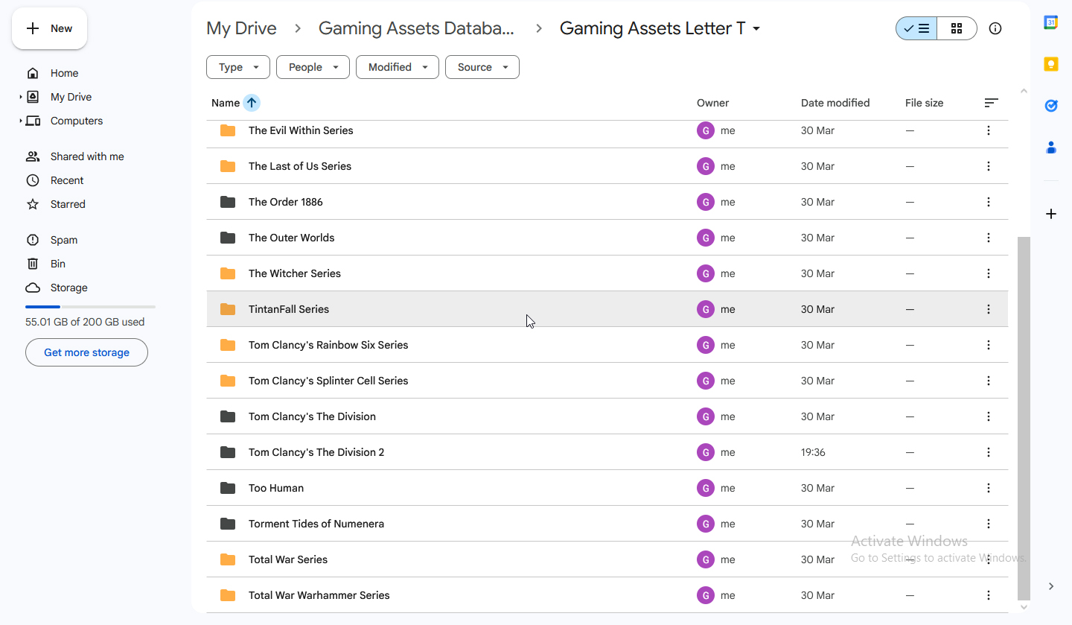Click 'The Evil Within Series' folder name
The width and height of the screenshot is (1072, 625).
click(x=301, y=130)
